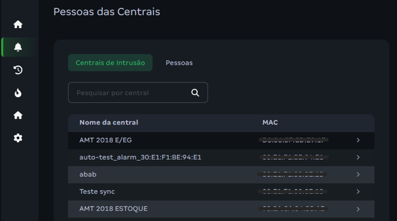This screenshot has width=397, height=221.
Task: Expand AMT 2018 ESTOQUE row chevron
Action: click(358, 209)
